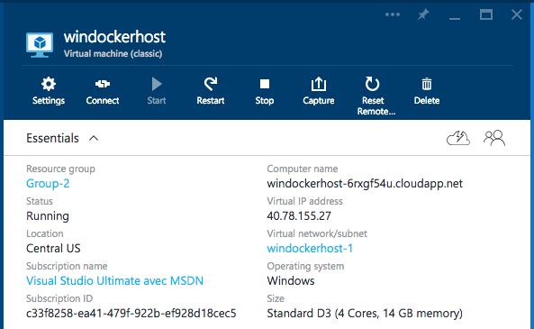Click the Subscription name label
This screenshot has height=329, width=534.
(x=67, y=266)
